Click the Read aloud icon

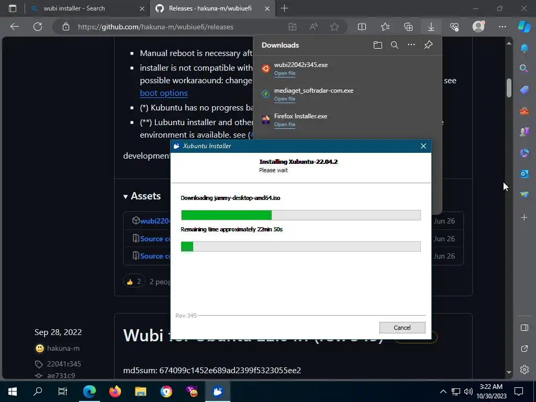(314, 27)
